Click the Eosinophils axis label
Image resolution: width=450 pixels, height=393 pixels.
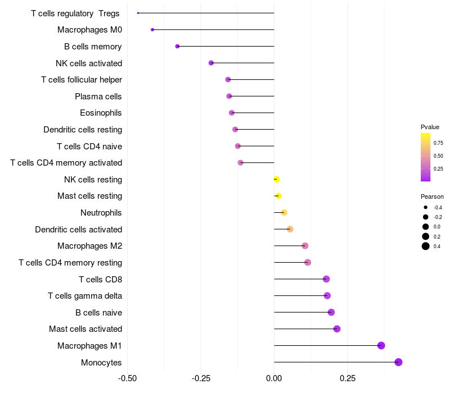(101, 113)
